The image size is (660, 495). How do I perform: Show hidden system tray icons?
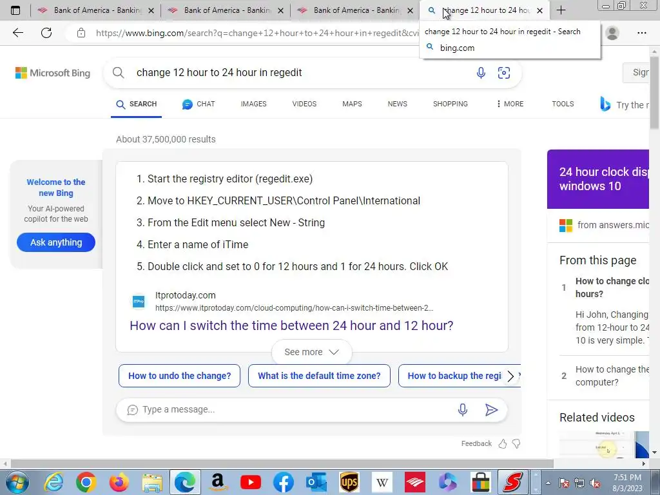pyautogui.click(x=548, y=483)
